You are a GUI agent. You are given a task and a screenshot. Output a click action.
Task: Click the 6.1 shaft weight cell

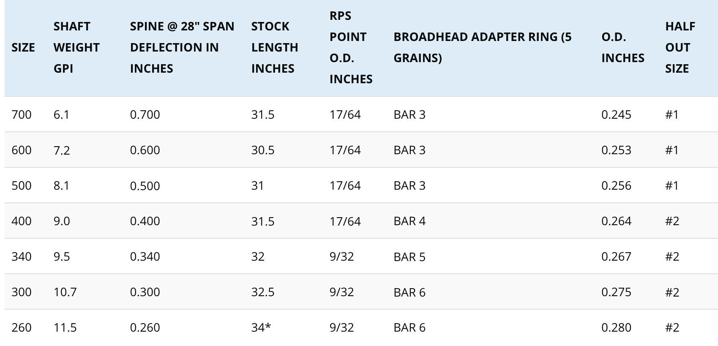tap(61, 114)
